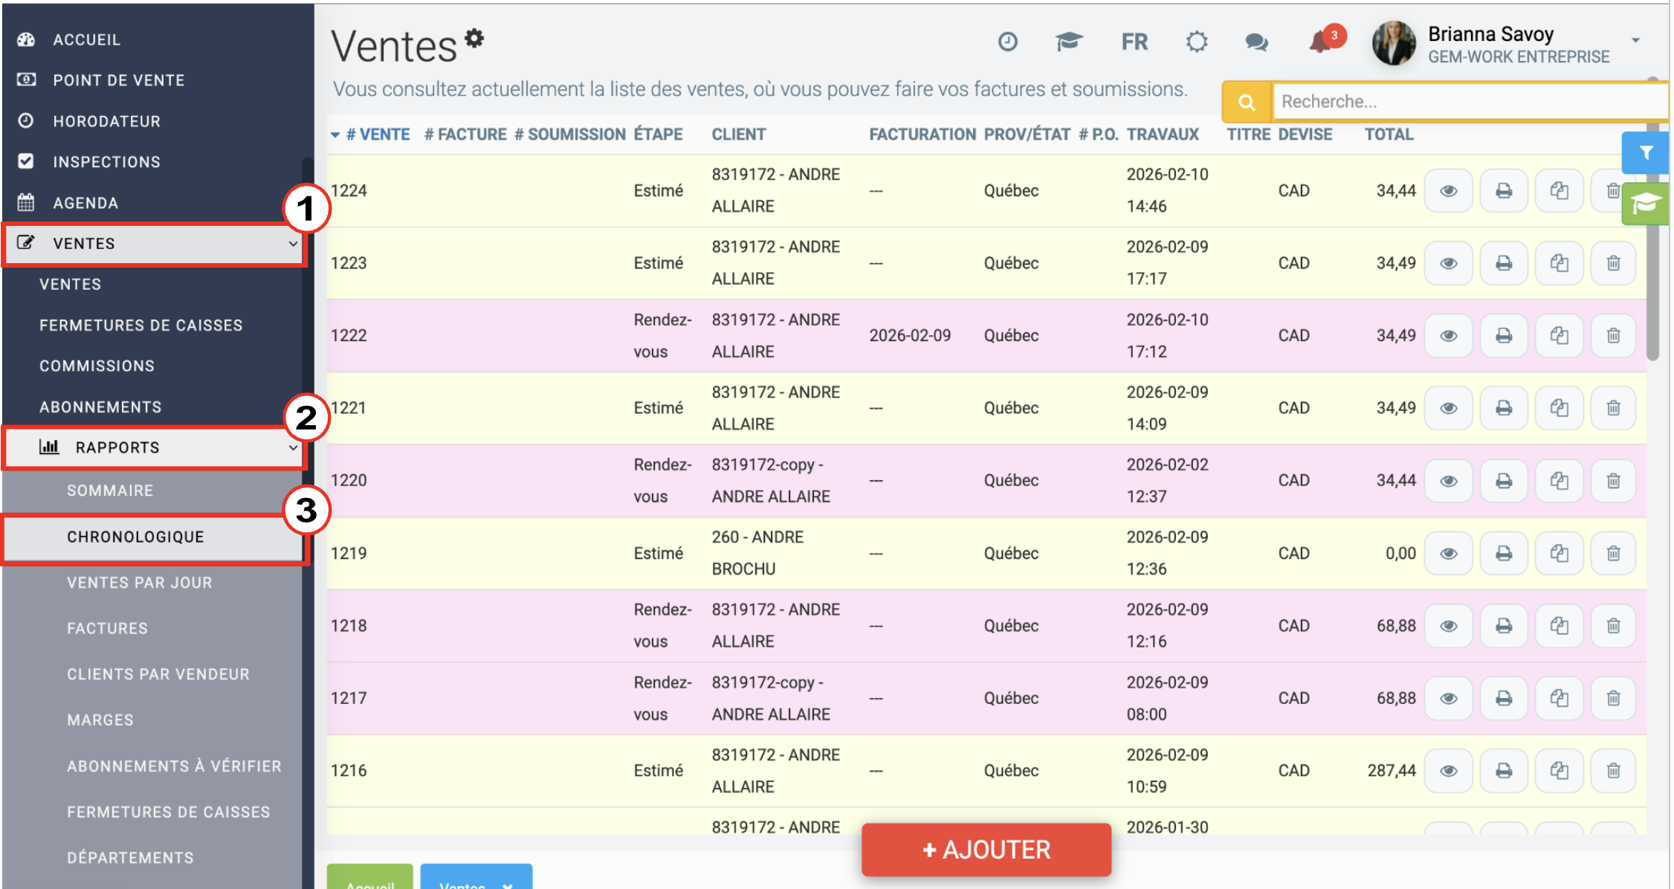The image size is (1674, 889).
Task: Open Marges report item
Action: 100,720
